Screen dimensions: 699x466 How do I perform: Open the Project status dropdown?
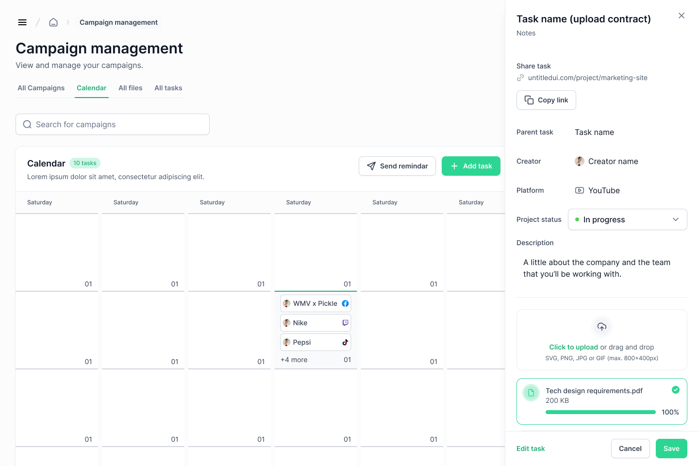click(x=627, y=219)
